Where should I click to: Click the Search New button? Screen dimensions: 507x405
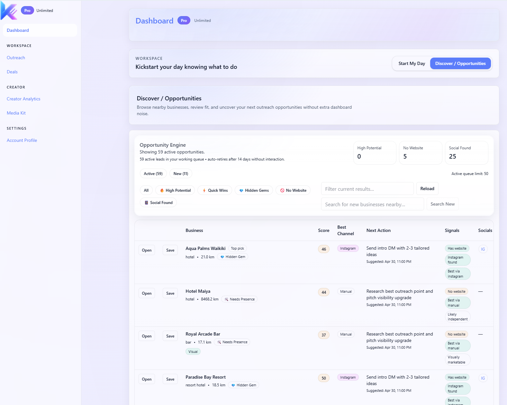point(442,204)
